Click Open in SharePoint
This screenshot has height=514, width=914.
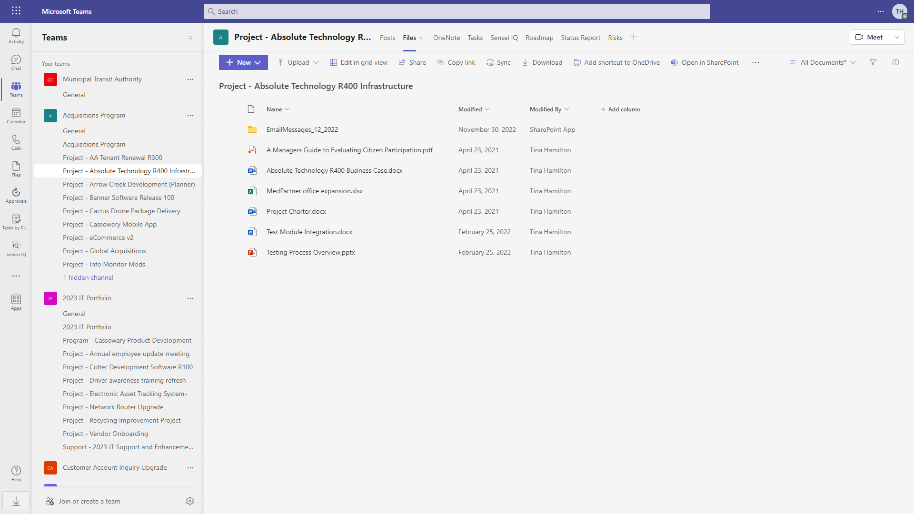point(705,62)
